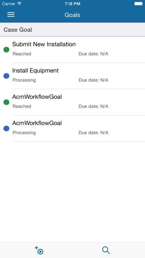Tap the Processing status under Install Equipment
The image size is (145, 258).
[24, 80]
